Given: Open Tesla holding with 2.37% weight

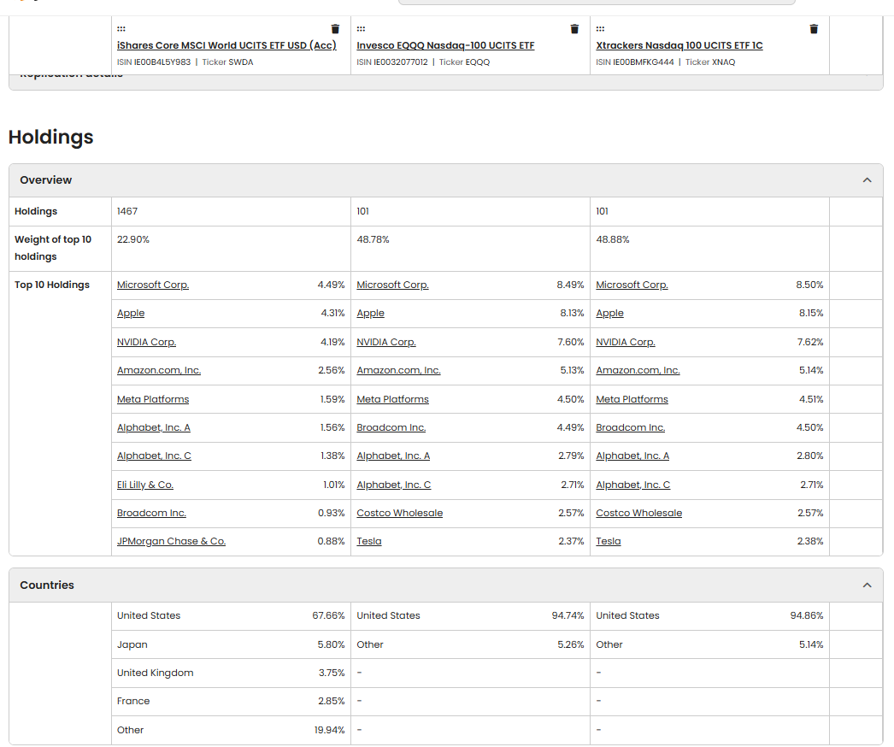Looking at the screenshot, I should 369,542.
